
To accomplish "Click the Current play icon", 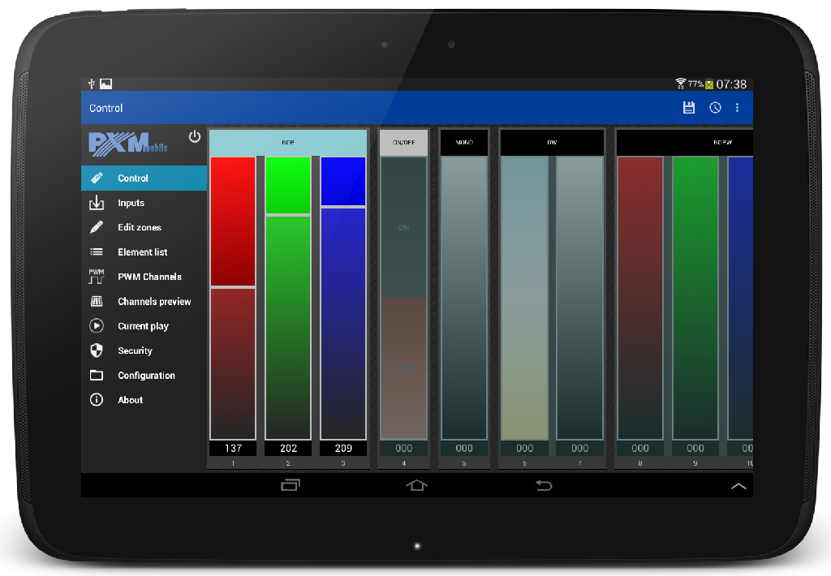I will click(x=97, y=325).
